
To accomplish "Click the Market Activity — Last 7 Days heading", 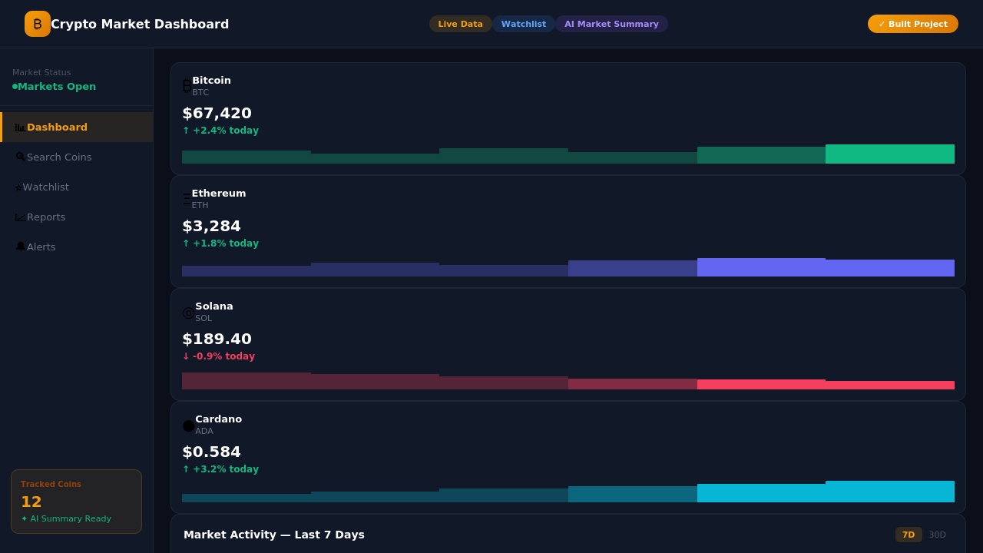I will point(274,535).
